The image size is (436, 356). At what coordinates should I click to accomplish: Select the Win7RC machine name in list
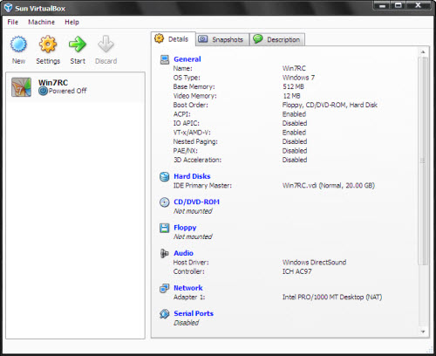(53, 83)
